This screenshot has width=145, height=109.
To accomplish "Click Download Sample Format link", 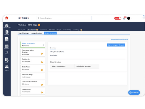I will coord(119,40).
